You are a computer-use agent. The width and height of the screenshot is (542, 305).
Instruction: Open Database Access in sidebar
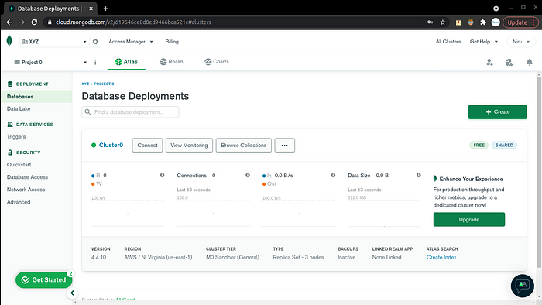pyautogui.click(x=27, y=176)
